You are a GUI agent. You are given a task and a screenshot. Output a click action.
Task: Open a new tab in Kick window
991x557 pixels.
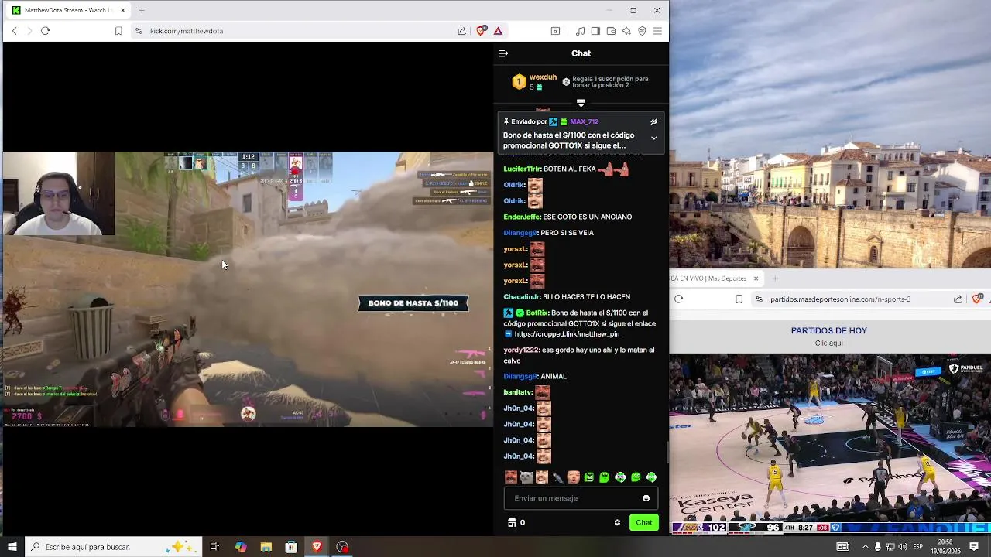[x=142, y=10]
